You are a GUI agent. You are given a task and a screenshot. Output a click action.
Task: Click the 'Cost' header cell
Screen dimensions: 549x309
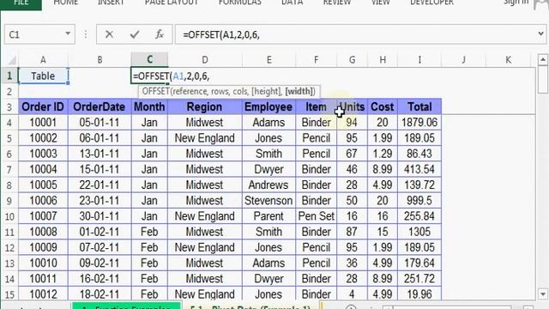[383, 106]
